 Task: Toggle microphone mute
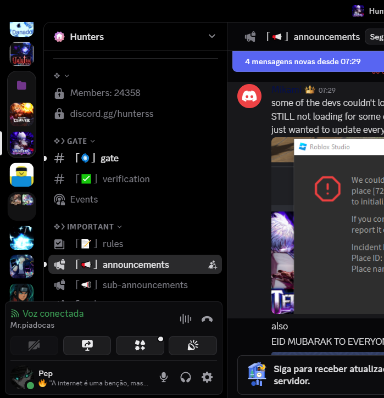164,377
